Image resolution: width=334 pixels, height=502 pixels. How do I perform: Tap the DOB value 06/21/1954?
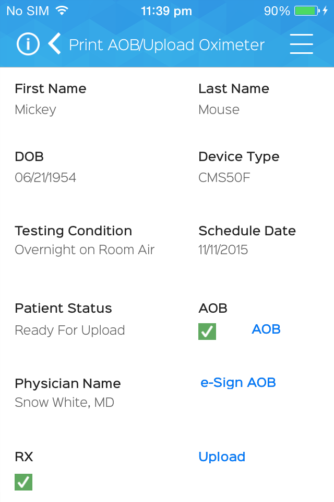pos(45,177)
